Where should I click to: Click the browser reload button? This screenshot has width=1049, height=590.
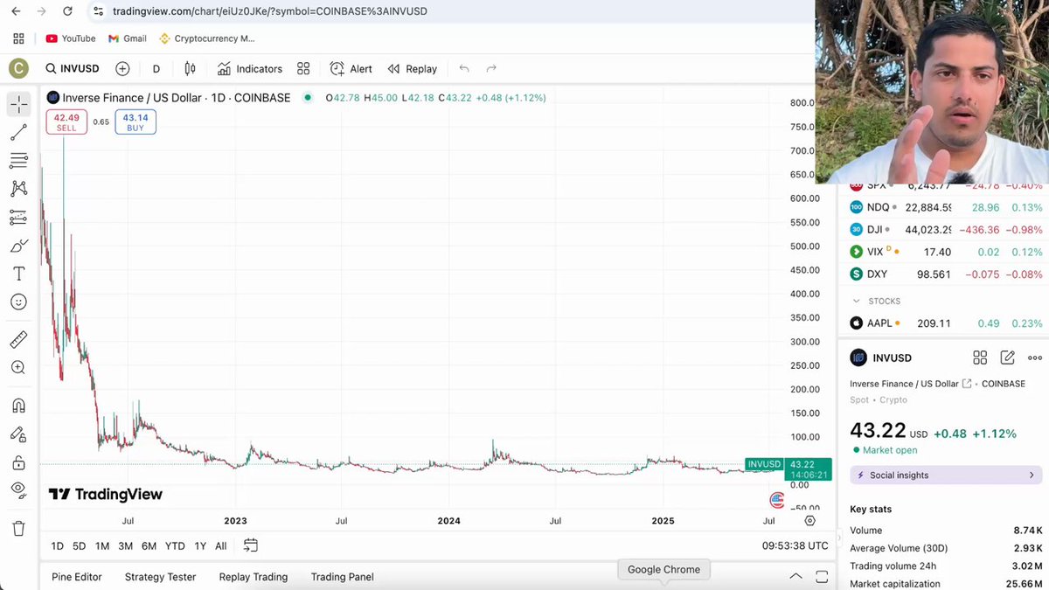coord(68,11)
